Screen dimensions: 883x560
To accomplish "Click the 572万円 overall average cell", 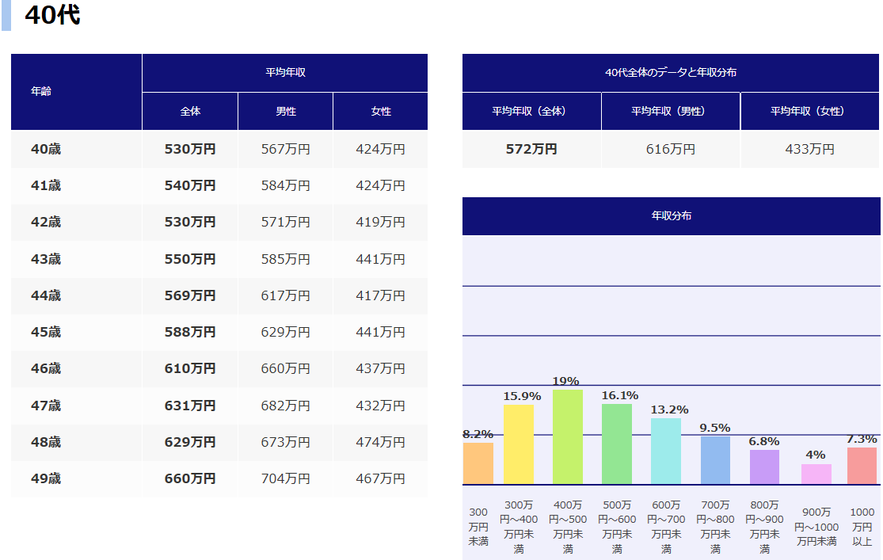I will 531,149.
